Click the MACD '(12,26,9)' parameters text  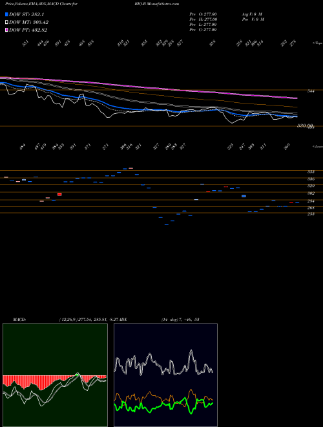click(x=68, y=319)
